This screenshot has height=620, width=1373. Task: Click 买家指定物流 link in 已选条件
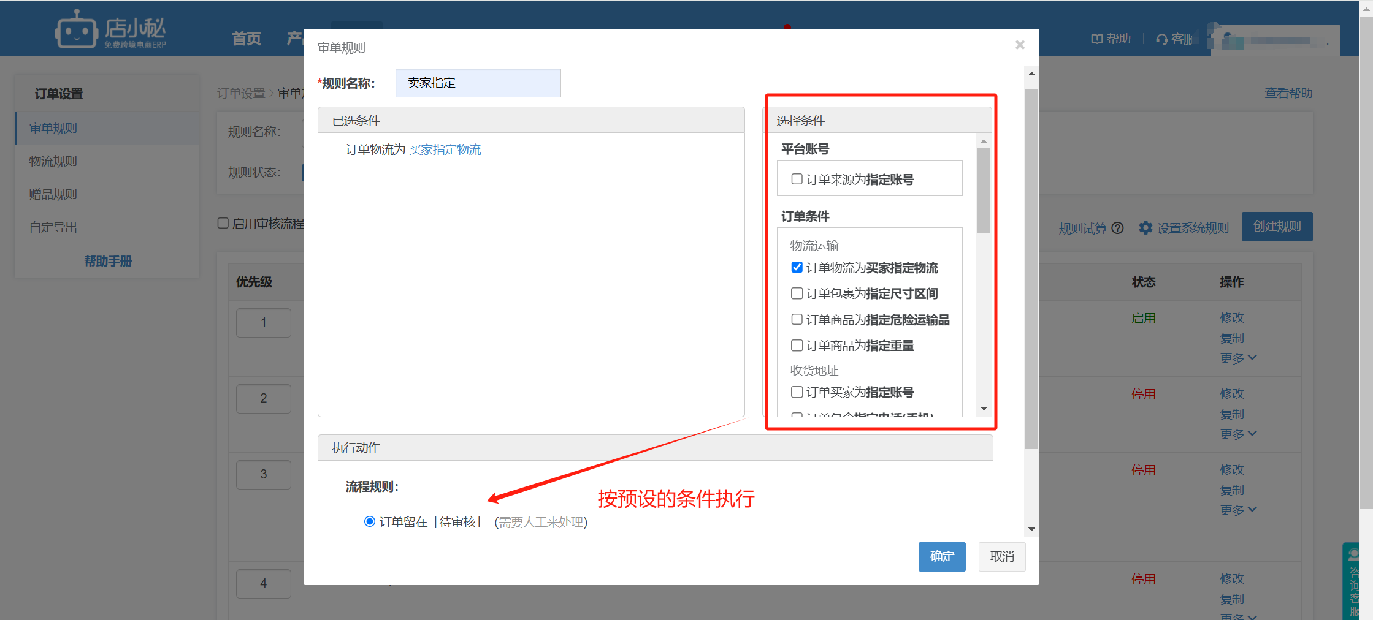coord(445,149)
